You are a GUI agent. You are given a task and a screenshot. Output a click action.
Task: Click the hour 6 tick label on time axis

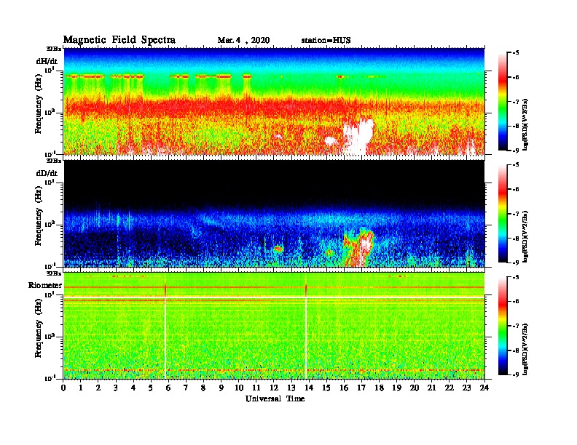168,388
